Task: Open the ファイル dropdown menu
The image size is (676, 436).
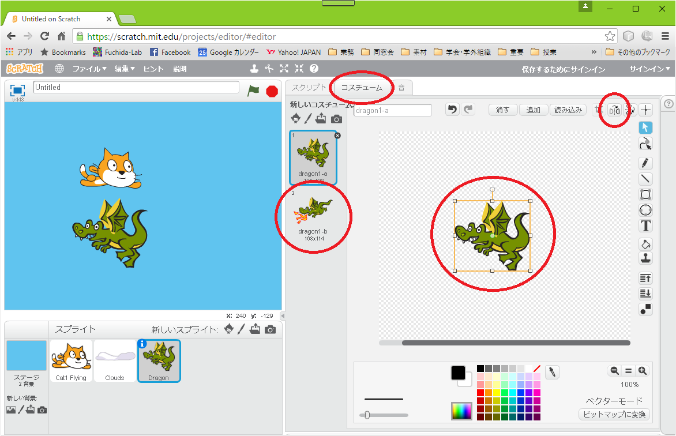Action: pos(89,69)
